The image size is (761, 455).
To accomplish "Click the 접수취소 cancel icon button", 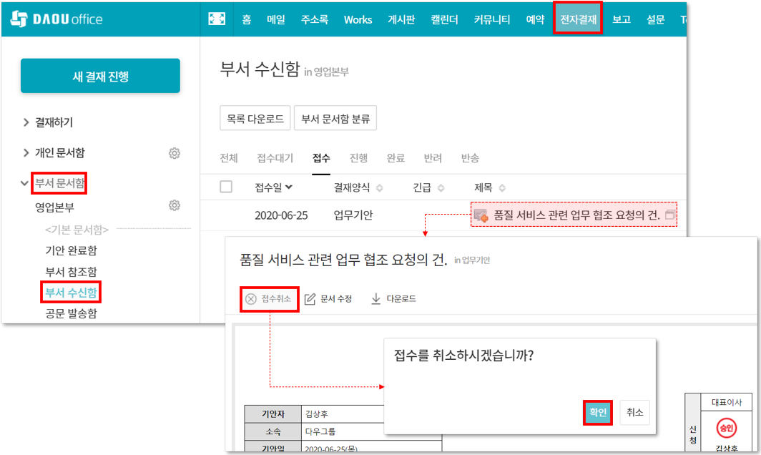I will tap(251, 299).
